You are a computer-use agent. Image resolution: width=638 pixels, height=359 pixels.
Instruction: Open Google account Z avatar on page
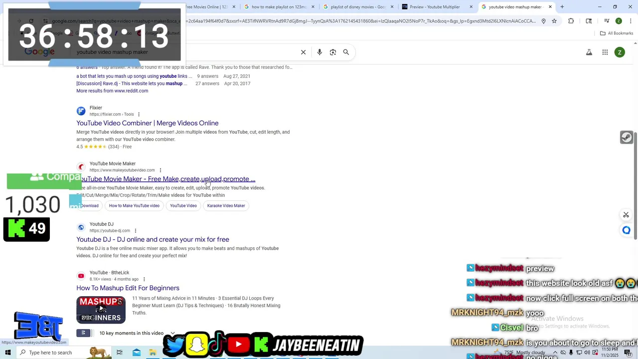tap(620, 52)
